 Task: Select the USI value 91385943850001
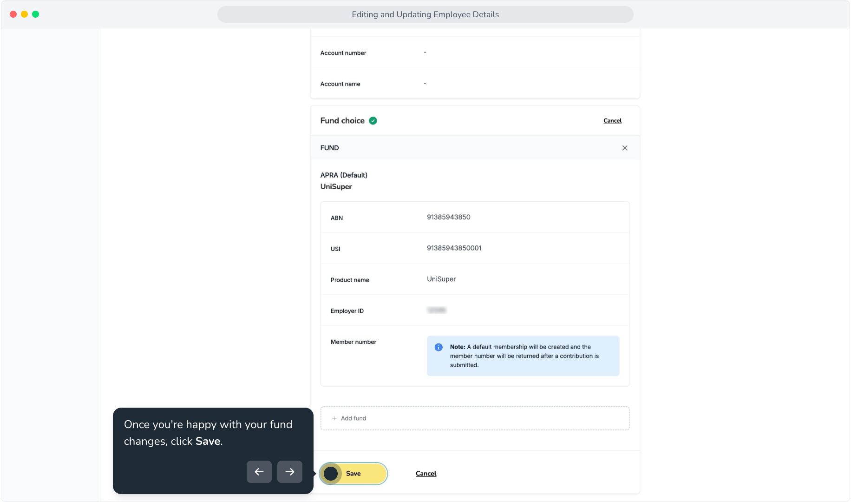(x=454, y=248)
